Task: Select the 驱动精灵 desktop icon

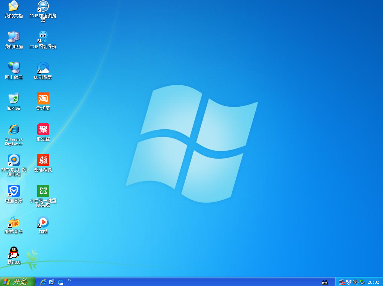Action: [x=43, y=163]
